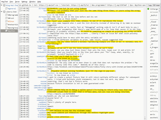Select user aclark in the user list

pyautogui.click(x=153, y=82)
